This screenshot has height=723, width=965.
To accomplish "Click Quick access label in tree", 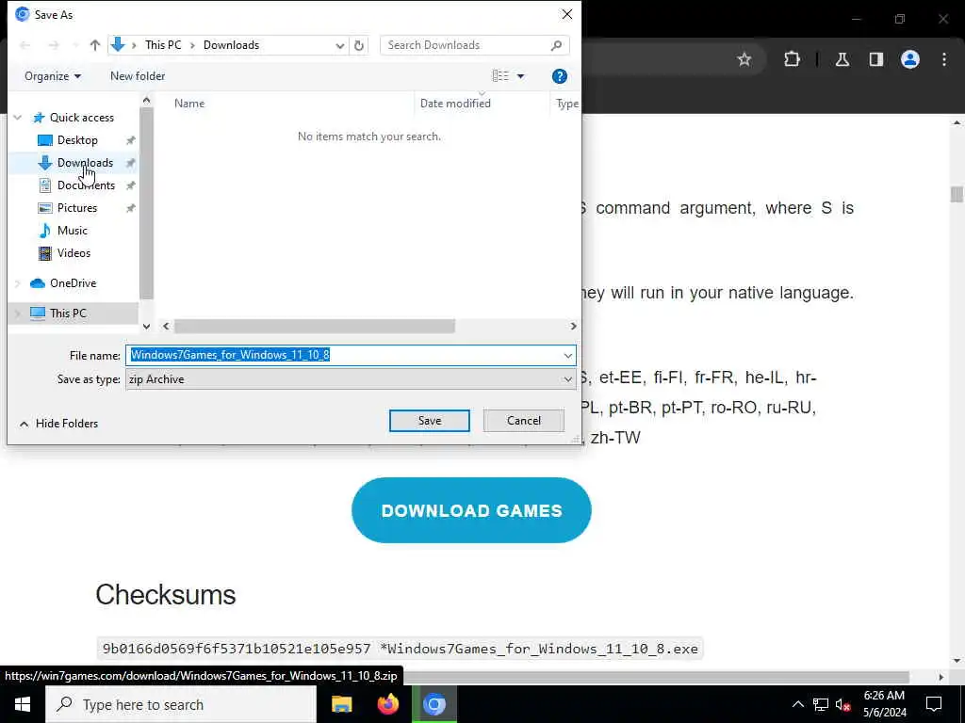I will (82, 118).
